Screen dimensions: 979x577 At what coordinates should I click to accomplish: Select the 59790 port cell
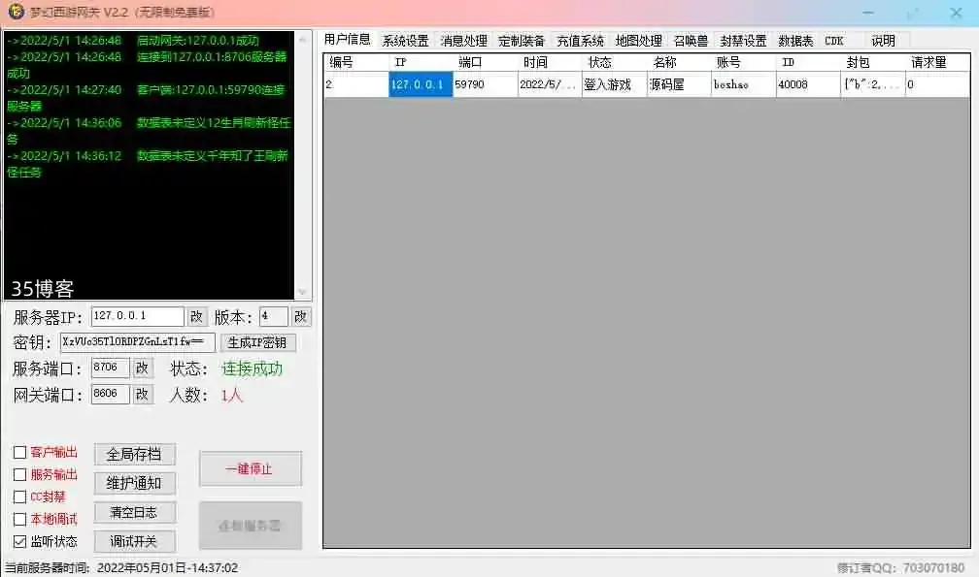[x=486, y=84]
